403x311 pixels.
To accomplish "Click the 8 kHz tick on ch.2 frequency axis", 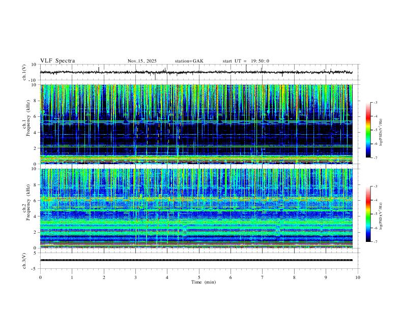I will point(35,185).
